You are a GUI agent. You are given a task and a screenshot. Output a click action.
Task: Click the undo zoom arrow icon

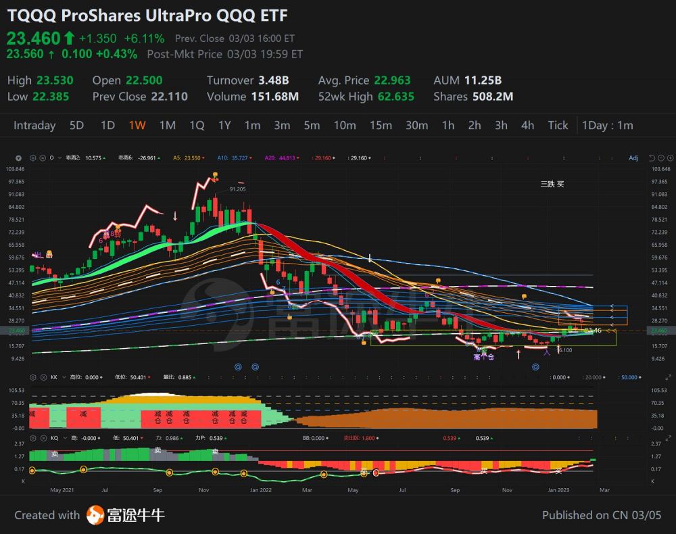click(652, 158)
